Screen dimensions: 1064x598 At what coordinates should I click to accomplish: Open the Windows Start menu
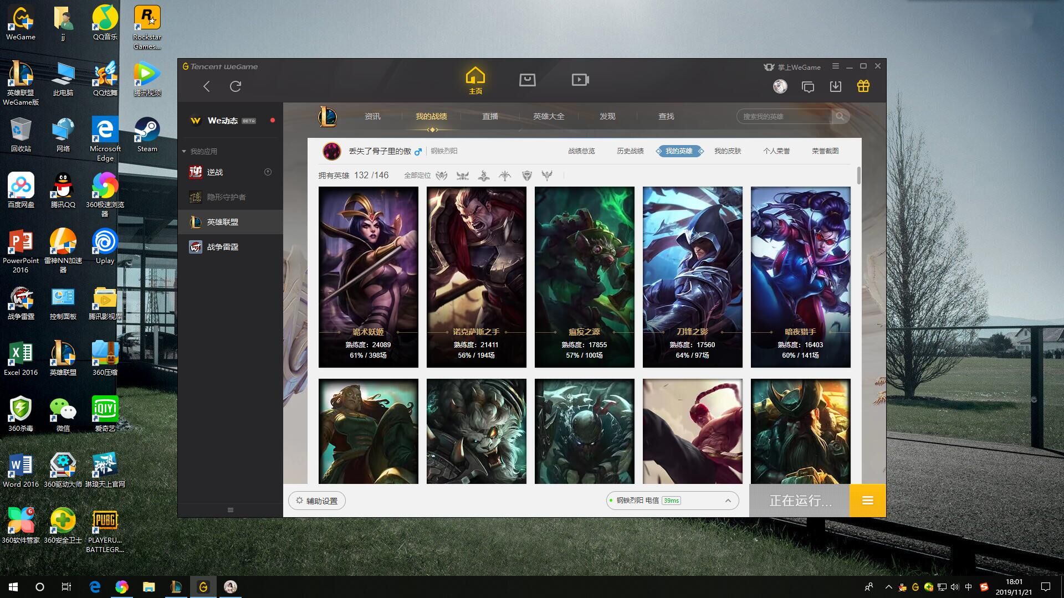13,587
